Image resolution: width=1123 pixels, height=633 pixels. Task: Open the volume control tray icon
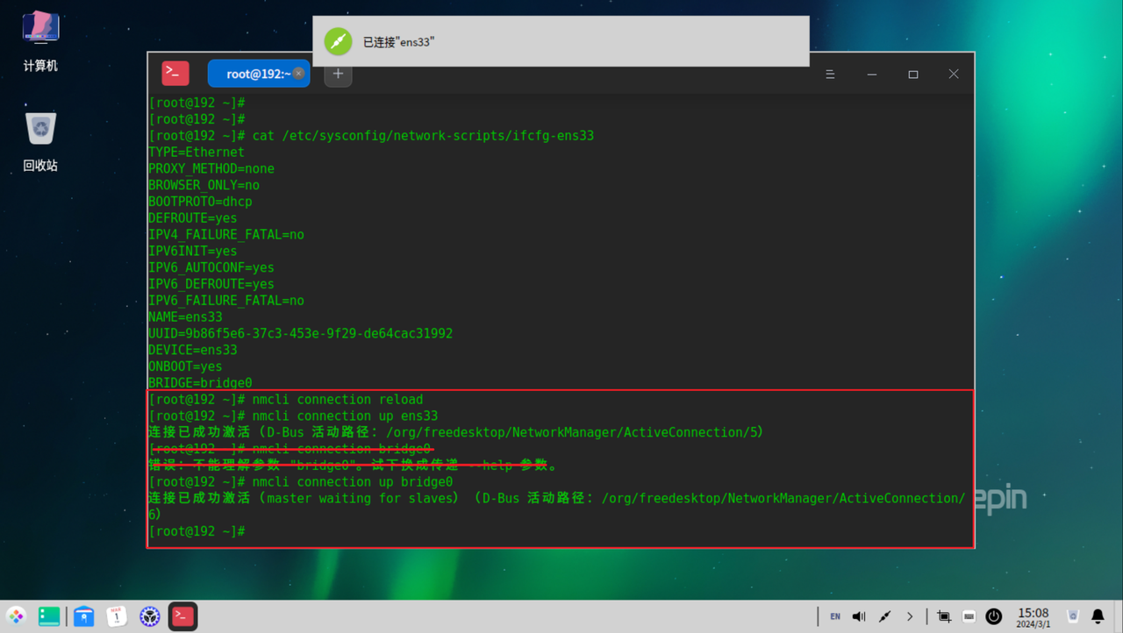pyautogui.click(x=859, y=616)
